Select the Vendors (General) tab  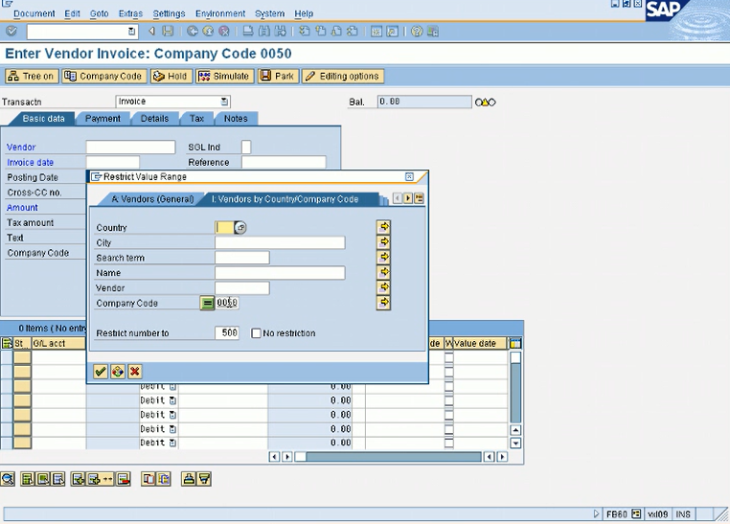coord(152,199)
